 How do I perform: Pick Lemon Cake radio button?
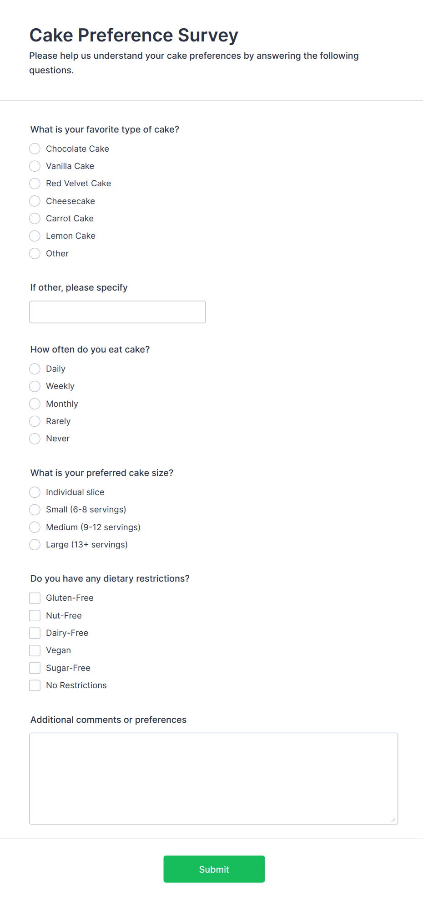point(35,236)
